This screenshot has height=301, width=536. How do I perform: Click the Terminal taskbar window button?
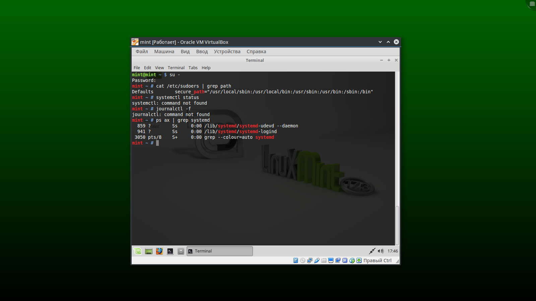tap(220, 251)
